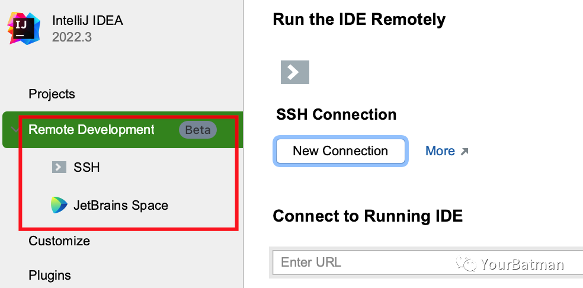
Task: Click the Beta badge on Remote Development
Action: 197,130
